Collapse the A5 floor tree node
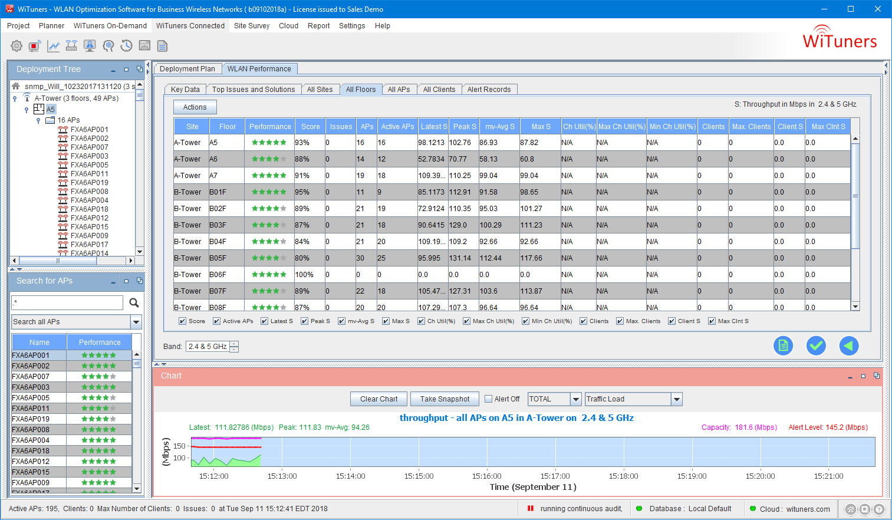Image resolution: width=892 pixels, height=520 pixels. [27, 110]
